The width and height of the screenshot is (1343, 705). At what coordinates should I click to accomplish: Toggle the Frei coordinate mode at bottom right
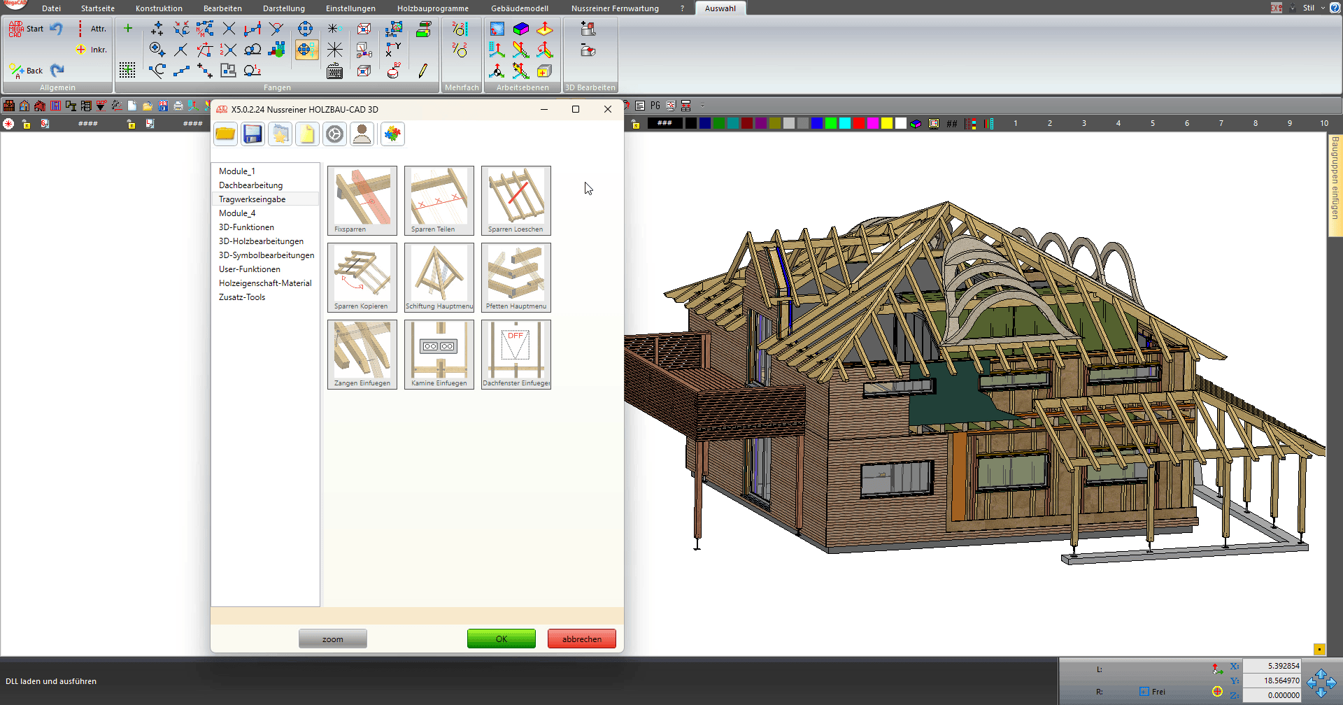[x=1151, y=691]
